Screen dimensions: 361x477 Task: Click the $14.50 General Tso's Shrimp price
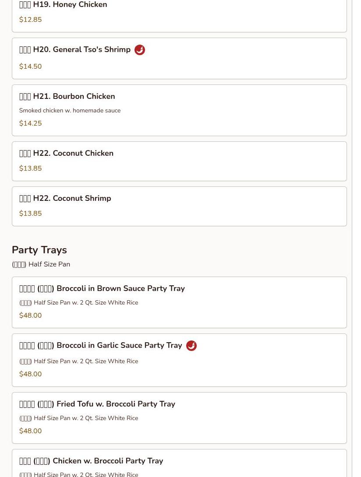[30, 67]
